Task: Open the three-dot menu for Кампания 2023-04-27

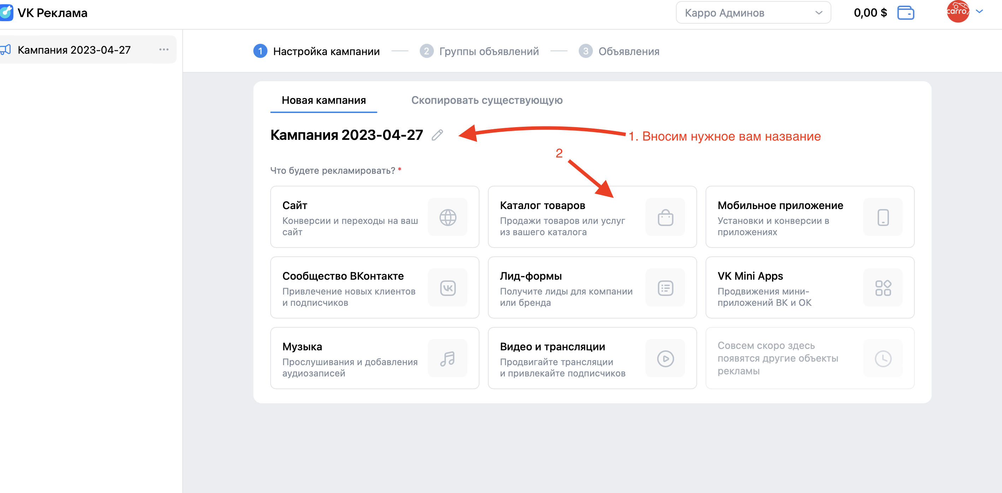Action: (164, 50)
